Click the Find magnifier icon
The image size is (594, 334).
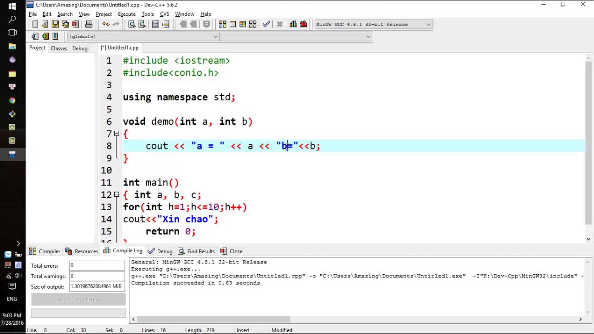point(132,25)
